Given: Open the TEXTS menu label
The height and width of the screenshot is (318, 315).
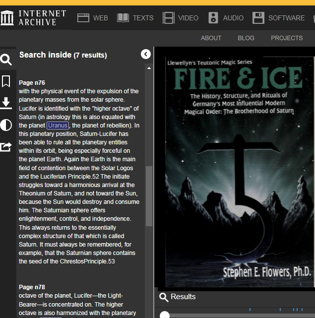Looking at the screenshot, I should 143,18.
